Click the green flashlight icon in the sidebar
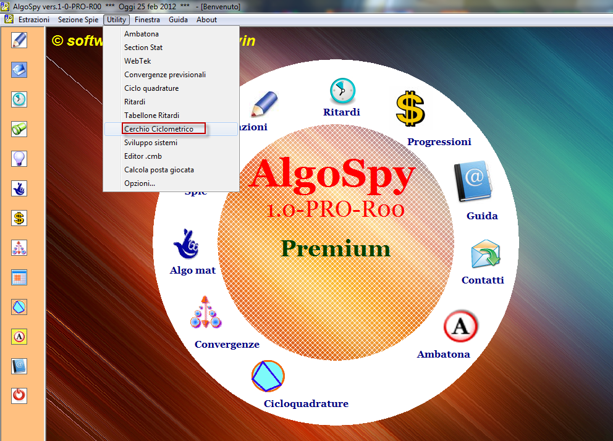The height and width of the screenshot is (441, 613). [19, 129]
